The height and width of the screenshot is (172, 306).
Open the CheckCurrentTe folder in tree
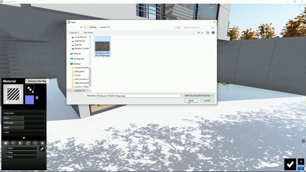(80, 68)
